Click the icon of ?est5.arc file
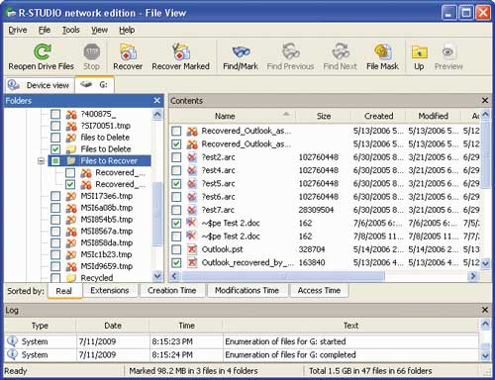This screenshot has width=495, height=380. point(192,183)
